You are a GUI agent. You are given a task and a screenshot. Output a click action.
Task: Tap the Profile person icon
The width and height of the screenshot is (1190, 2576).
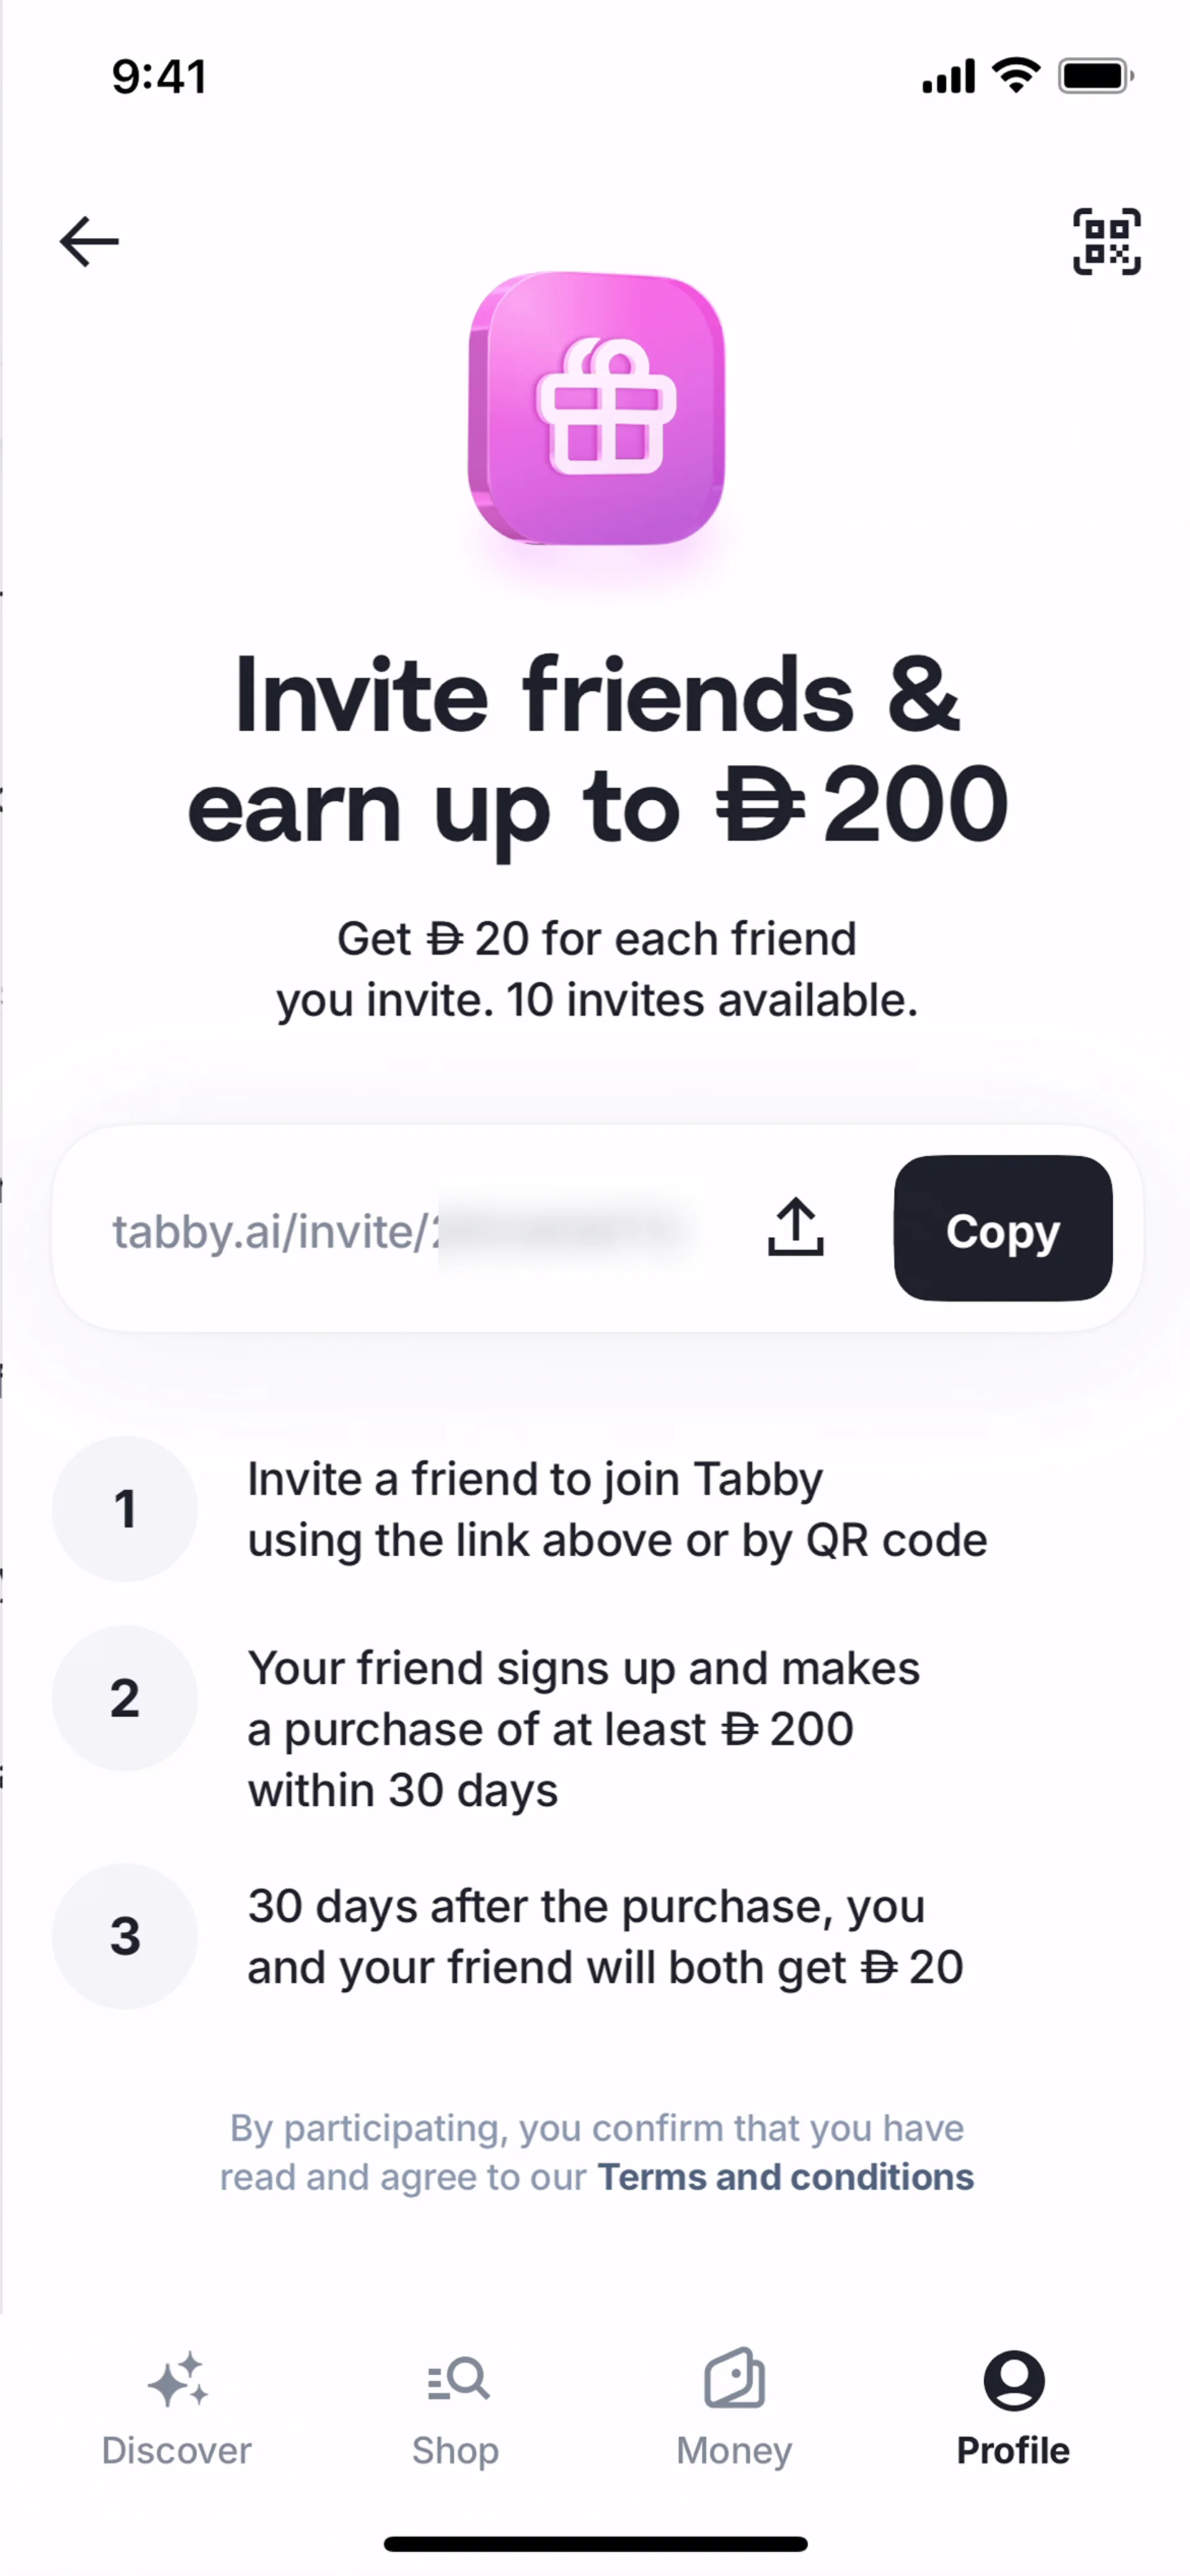pos(1014,2380)
